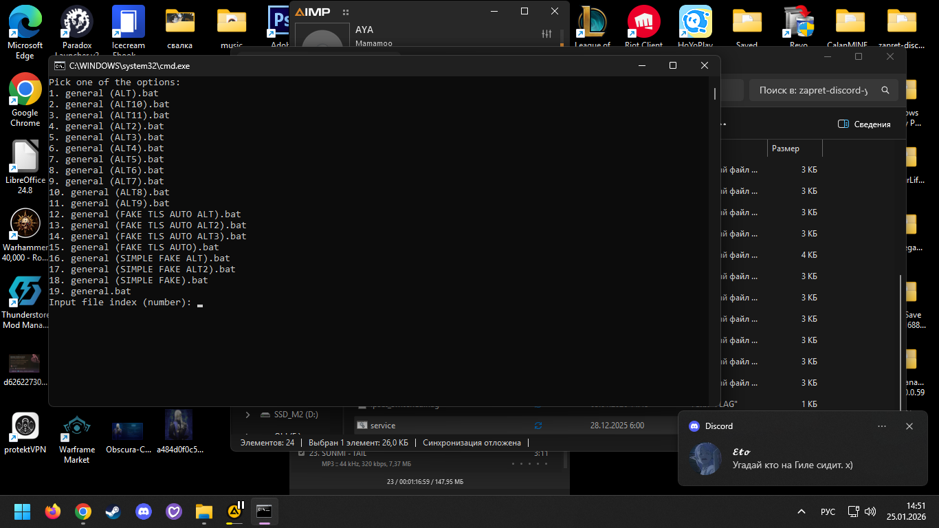Show hidden system tray icons

tap(802, 511)
